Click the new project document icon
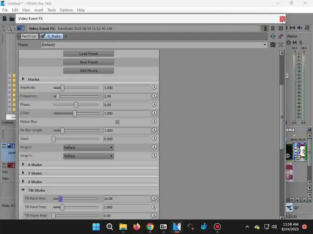 pyautogui.click(x=5, y=19)
